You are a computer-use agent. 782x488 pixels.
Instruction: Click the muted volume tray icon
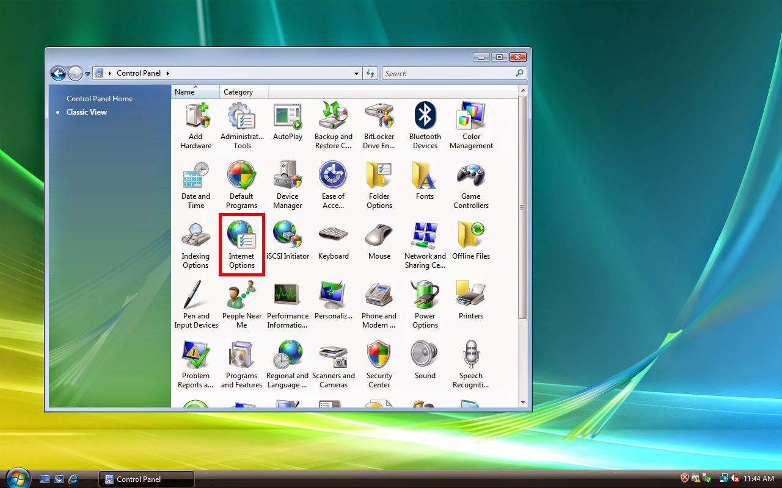tap(735, 478)
